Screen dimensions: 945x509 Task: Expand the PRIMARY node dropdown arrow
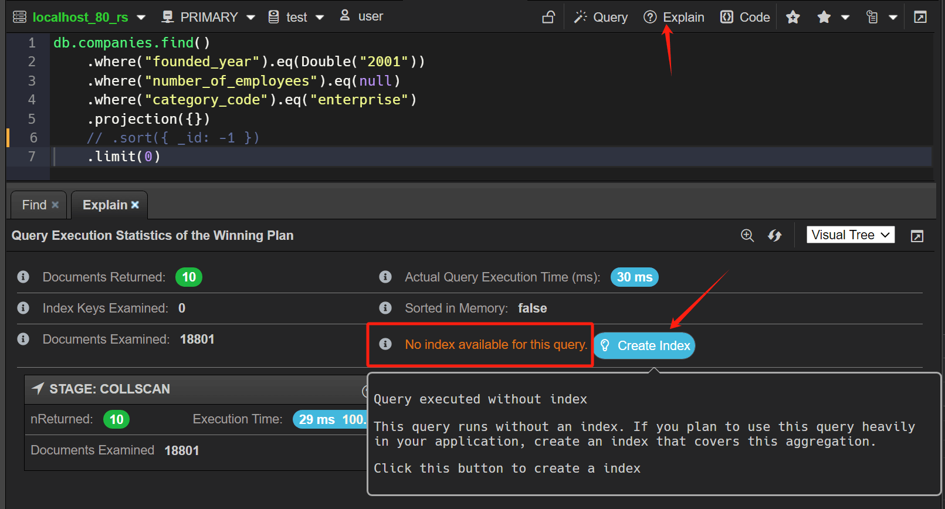pyautogui.click(x=251, y=18)
